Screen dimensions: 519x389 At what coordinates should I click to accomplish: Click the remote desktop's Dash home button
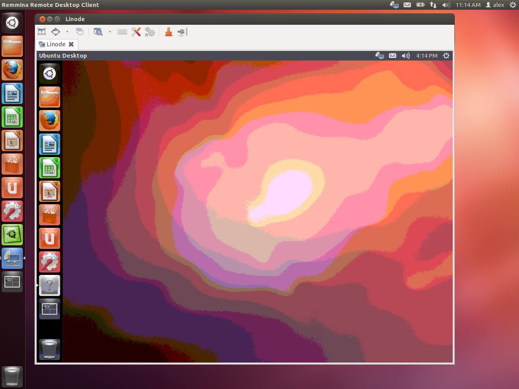pyautogui.click(x=49, y=73)
